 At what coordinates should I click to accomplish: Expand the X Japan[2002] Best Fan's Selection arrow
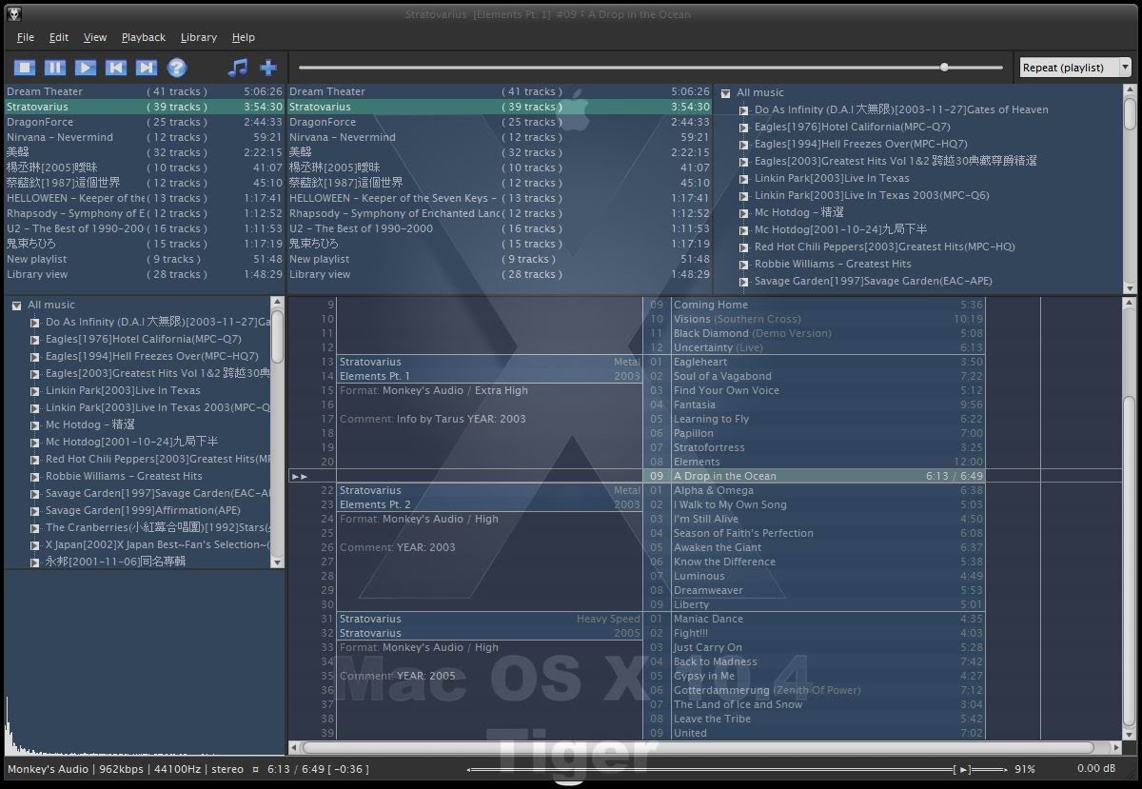[x=35, y=545]
